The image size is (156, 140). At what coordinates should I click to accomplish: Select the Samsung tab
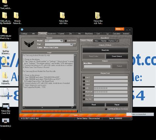tap(43, 33)
